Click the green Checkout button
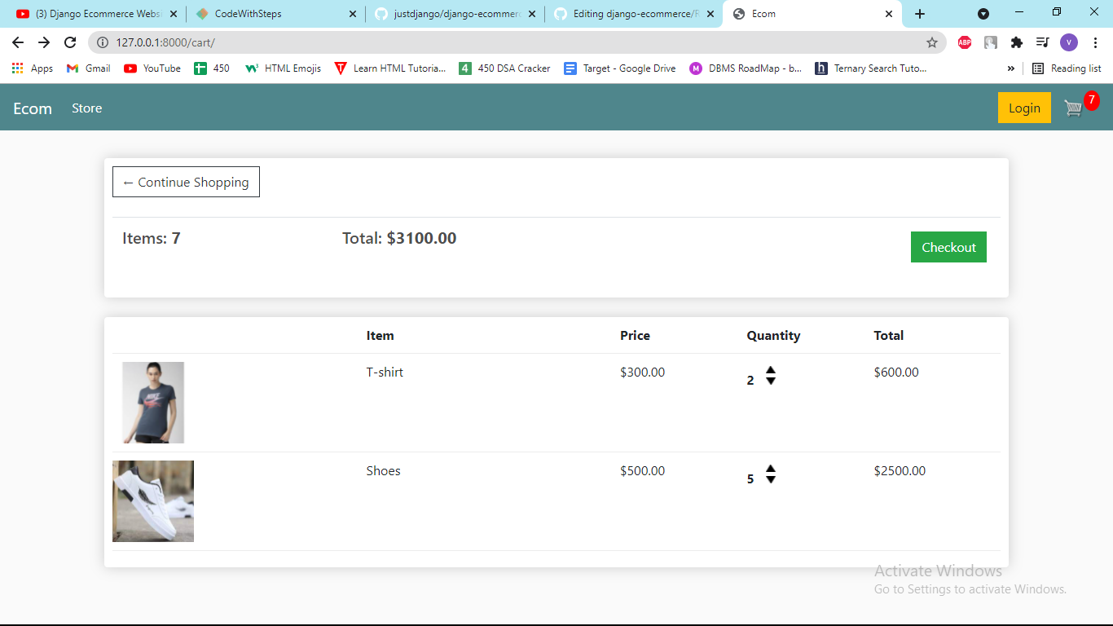The image size is (1113, 626). (948, 246)
